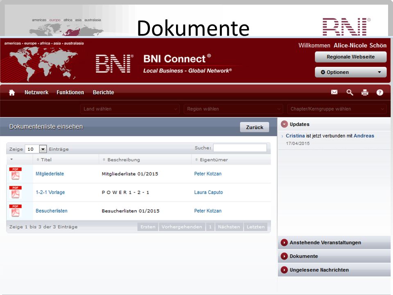393x295 pixels.
Task: Open PDF icon for 1-2-1 Vorlage
Action: [15, 192]
